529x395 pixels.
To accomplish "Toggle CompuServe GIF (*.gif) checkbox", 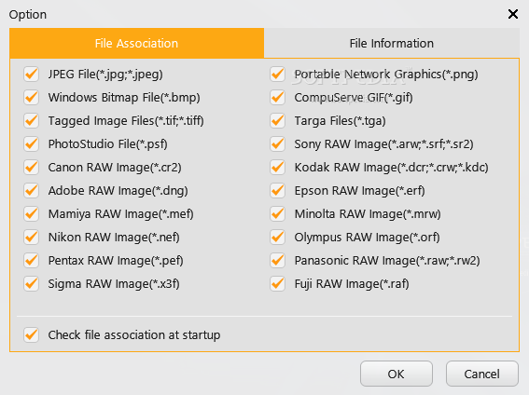I will 278,97.
